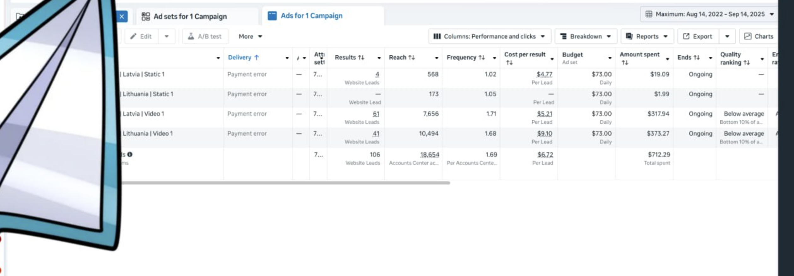Open date range Maximum picker
This screenshot has width=794, height=276.
tap(709, 14)
